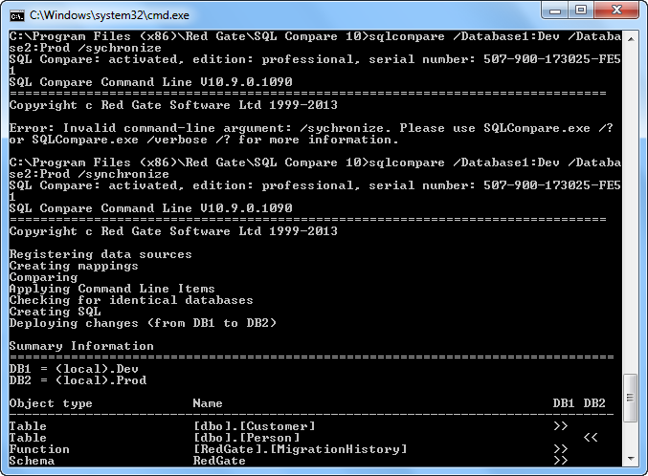648x476 pixels.
Task: Click the DB1 column header
Action: pyautogui.click(x=564, y=403)
